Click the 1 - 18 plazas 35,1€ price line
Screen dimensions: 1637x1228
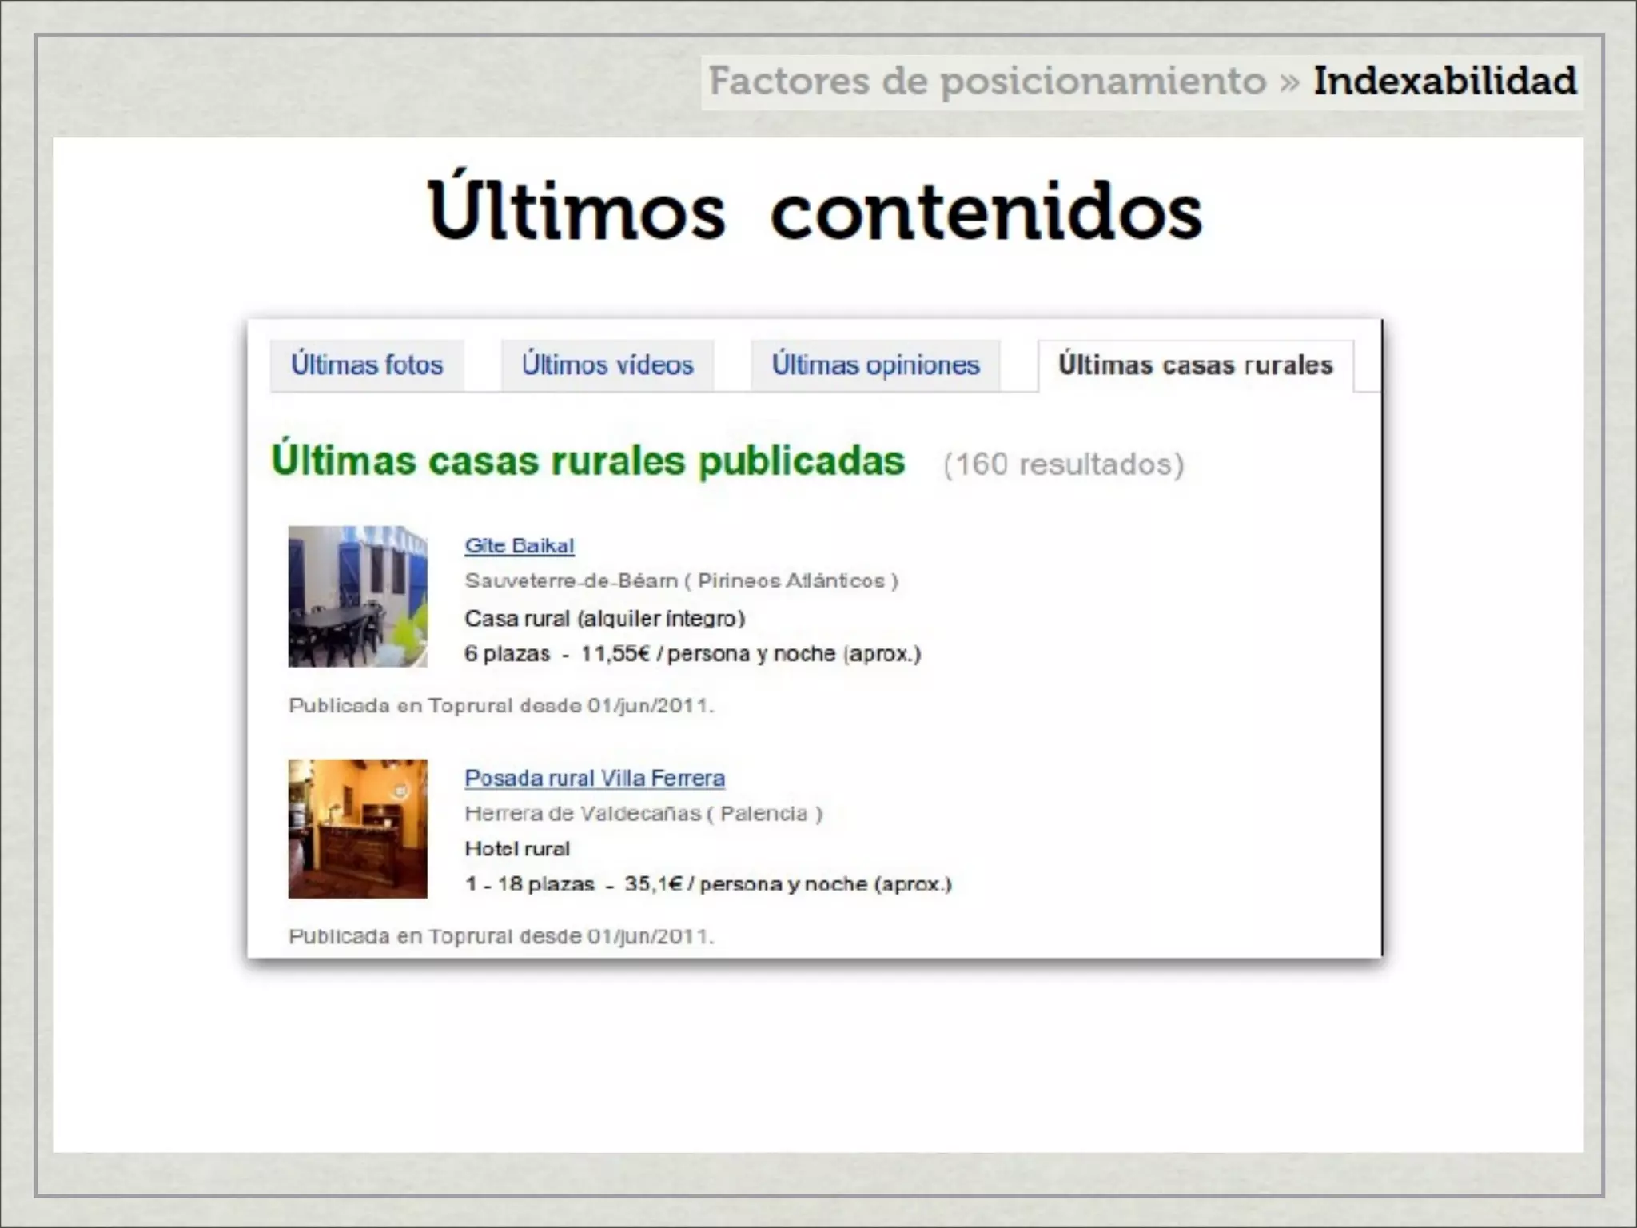(x=708, y=884)
